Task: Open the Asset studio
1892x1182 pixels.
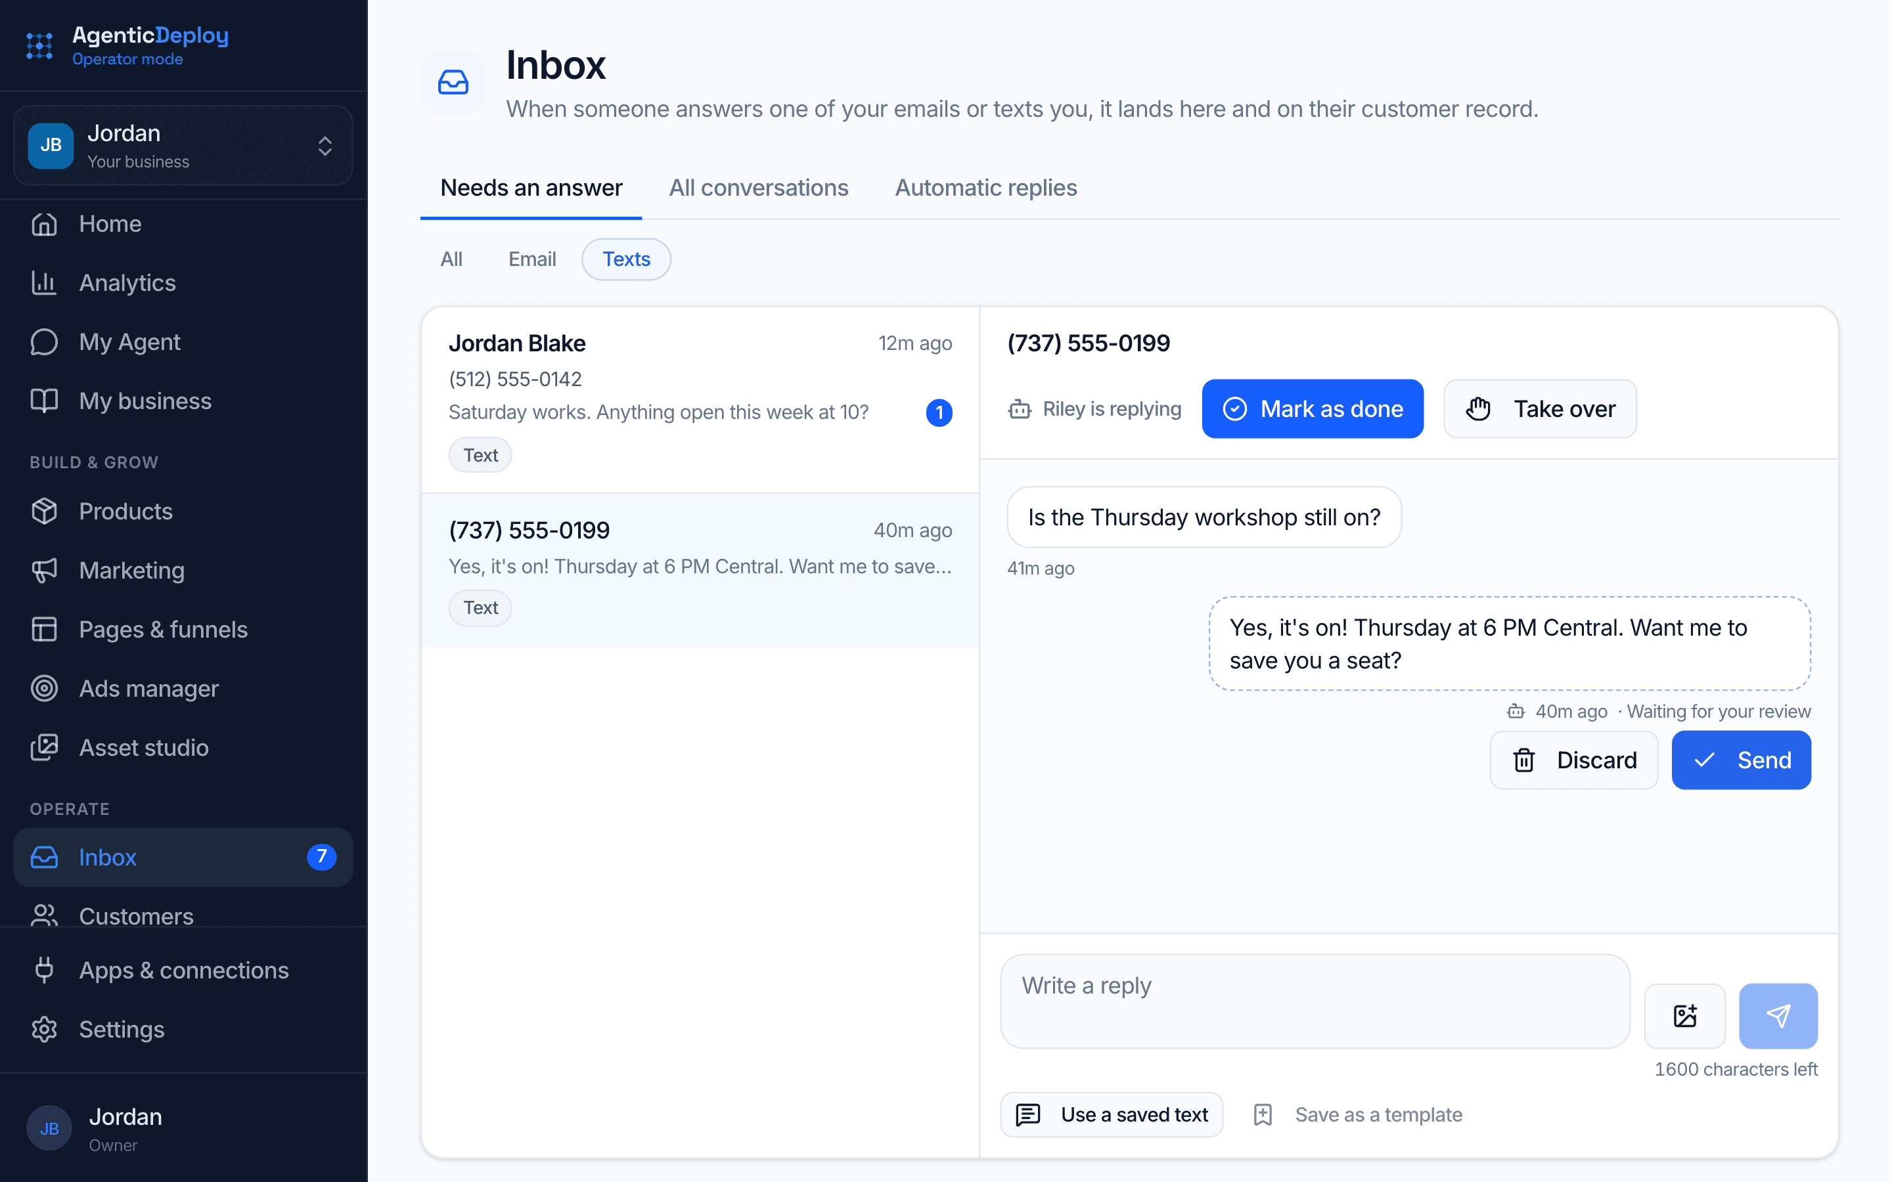Action: (183, 747)
